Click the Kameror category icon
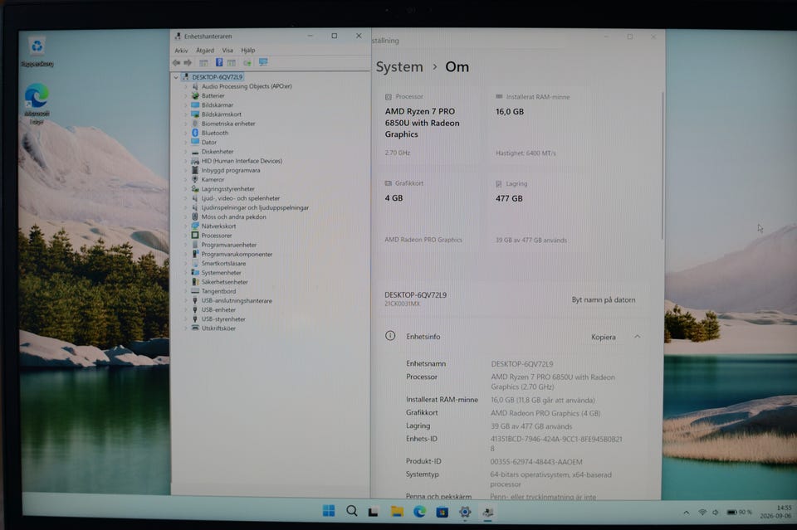Image resolution: width=797 pixels, height=530 pixels. pos(195,179)
